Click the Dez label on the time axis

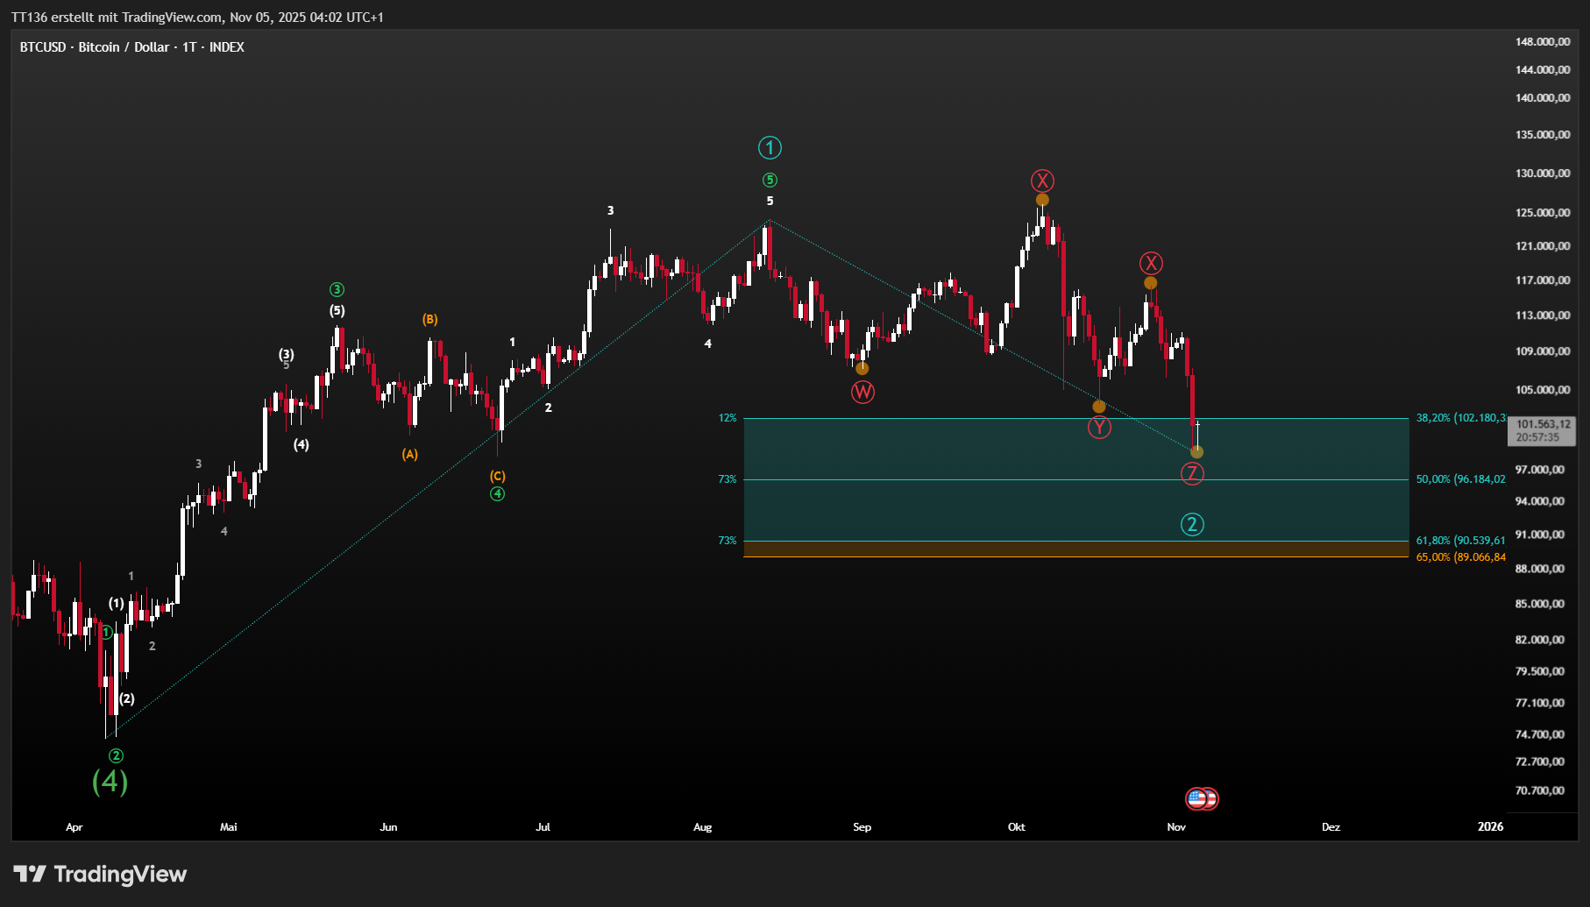pyautogui.click(x=1331, y=826)
